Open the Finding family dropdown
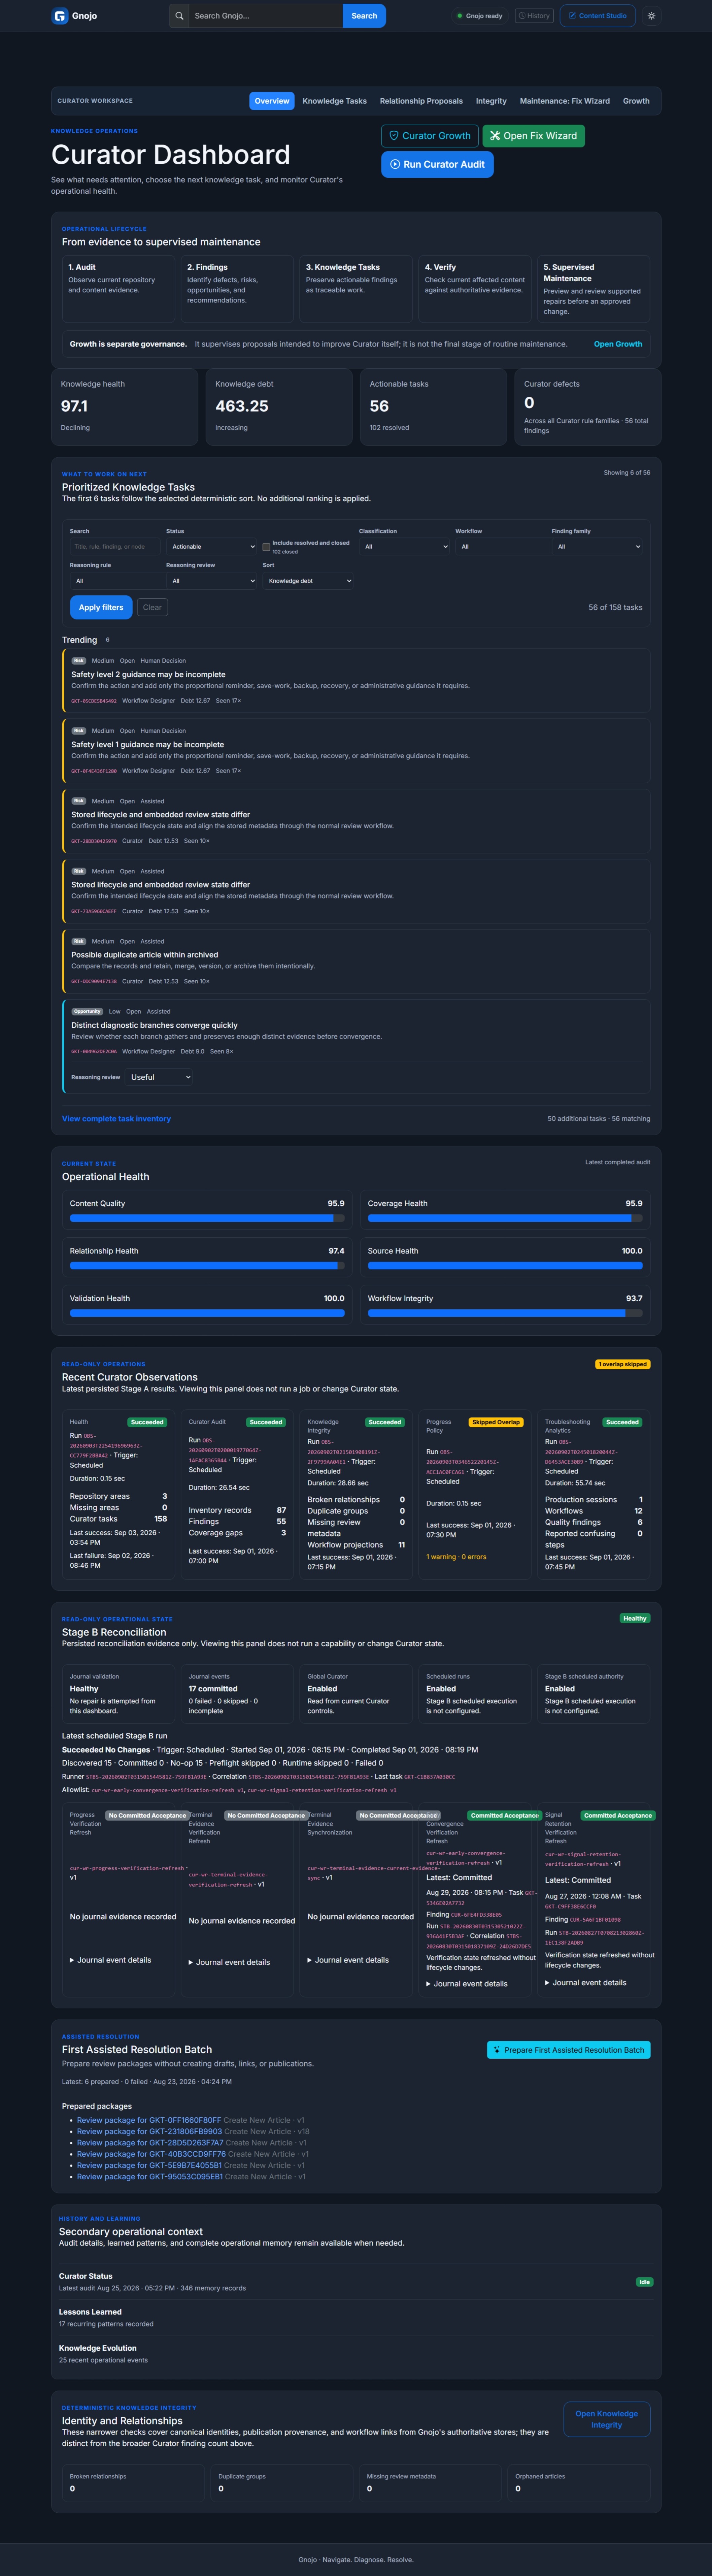The height and width of the screenshot is (2576, 712). point(597,547)
